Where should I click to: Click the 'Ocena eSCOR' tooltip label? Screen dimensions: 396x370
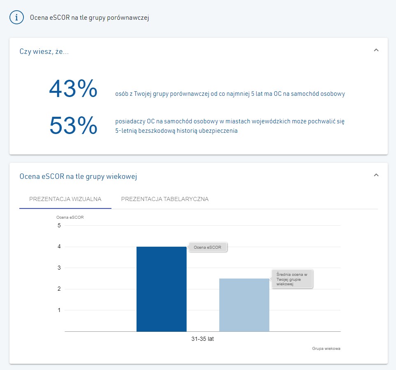(207, 247)
